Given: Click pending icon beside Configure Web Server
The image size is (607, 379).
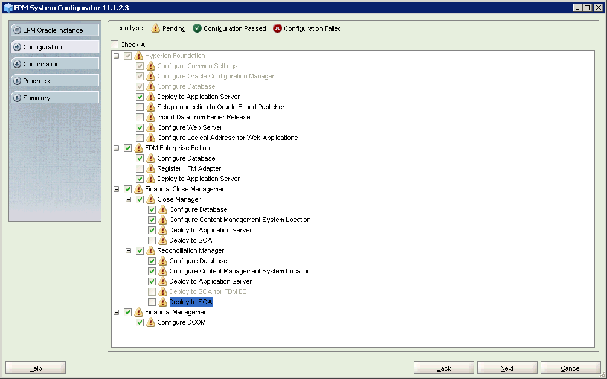Looking at the screenshot, I should (x=150, y=127).
